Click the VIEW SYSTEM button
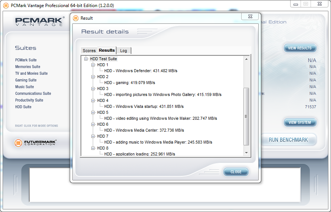The height and width of the screenshot is (212, 331). coord(300,122)
